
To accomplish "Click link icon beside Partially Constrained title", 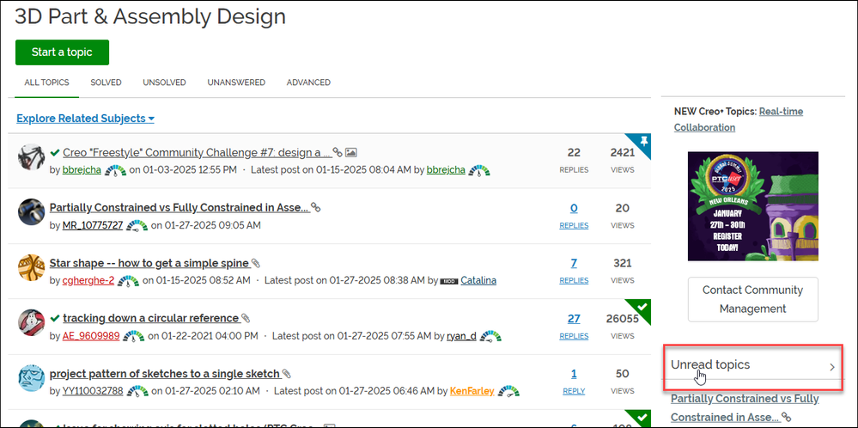I will [315, 207].
